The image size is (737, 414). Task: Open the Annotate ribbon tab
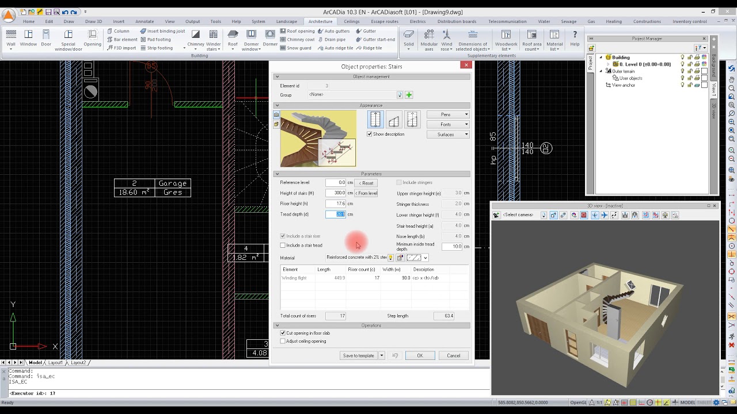click(145, 21)
